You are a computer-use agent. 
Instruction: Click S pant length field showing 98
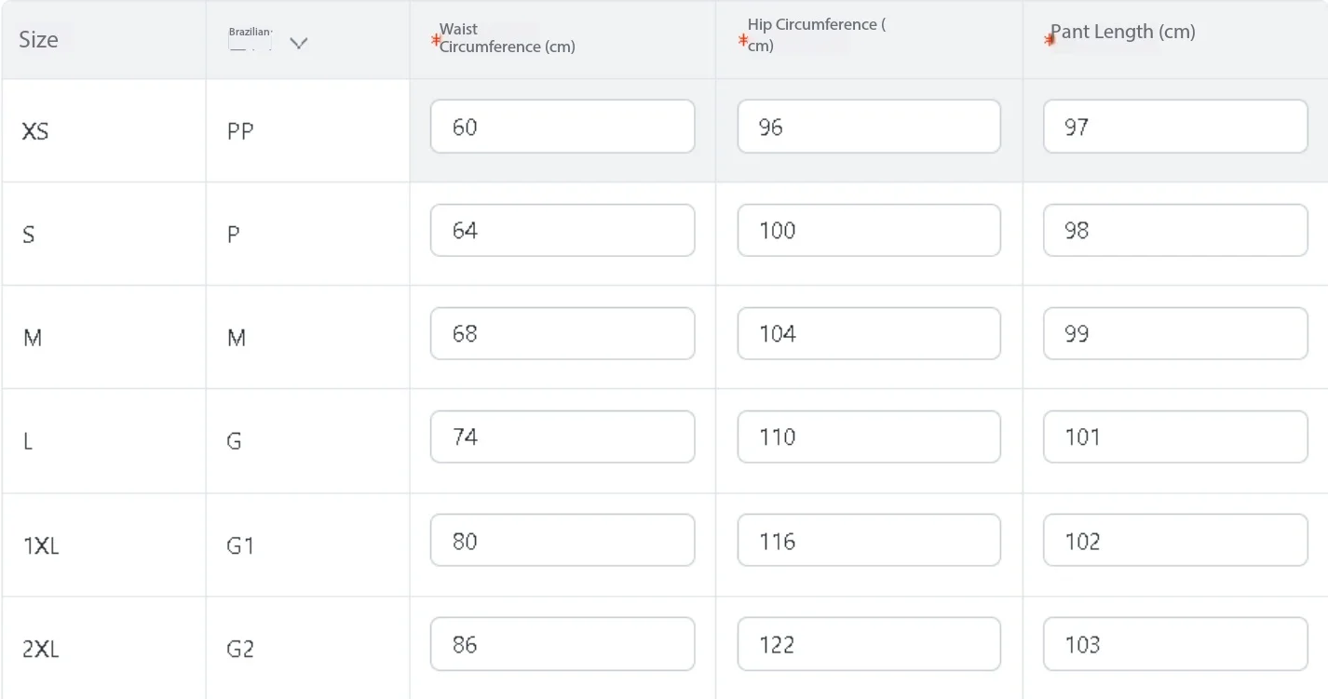coord(1175,230)
